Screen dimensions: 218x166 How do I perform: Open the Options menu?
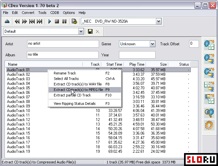(x=69, y=13)
